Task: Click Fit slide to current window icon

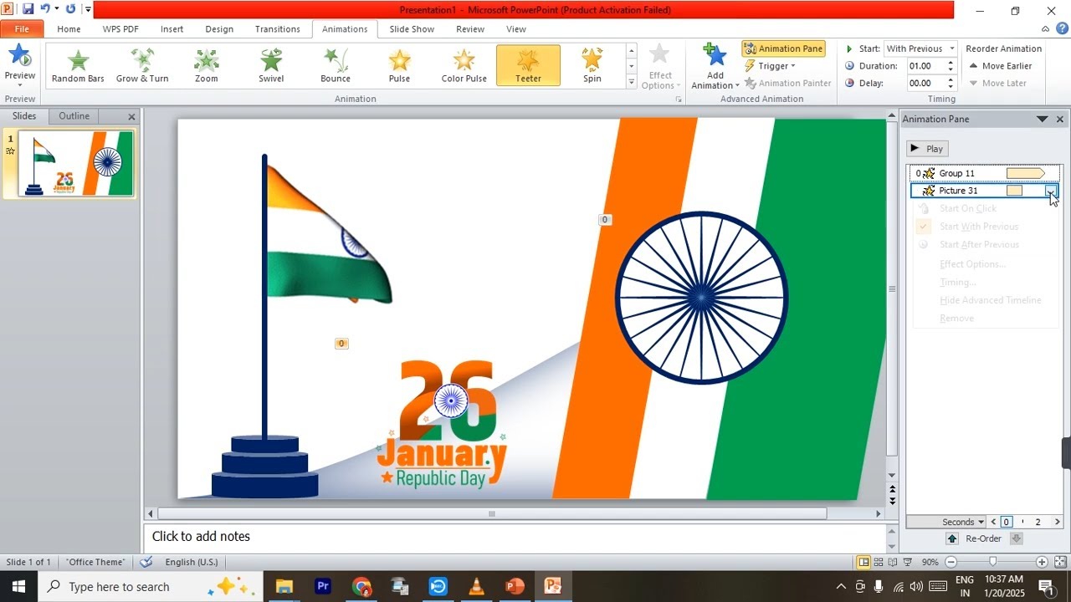Action: (1060, 562)
